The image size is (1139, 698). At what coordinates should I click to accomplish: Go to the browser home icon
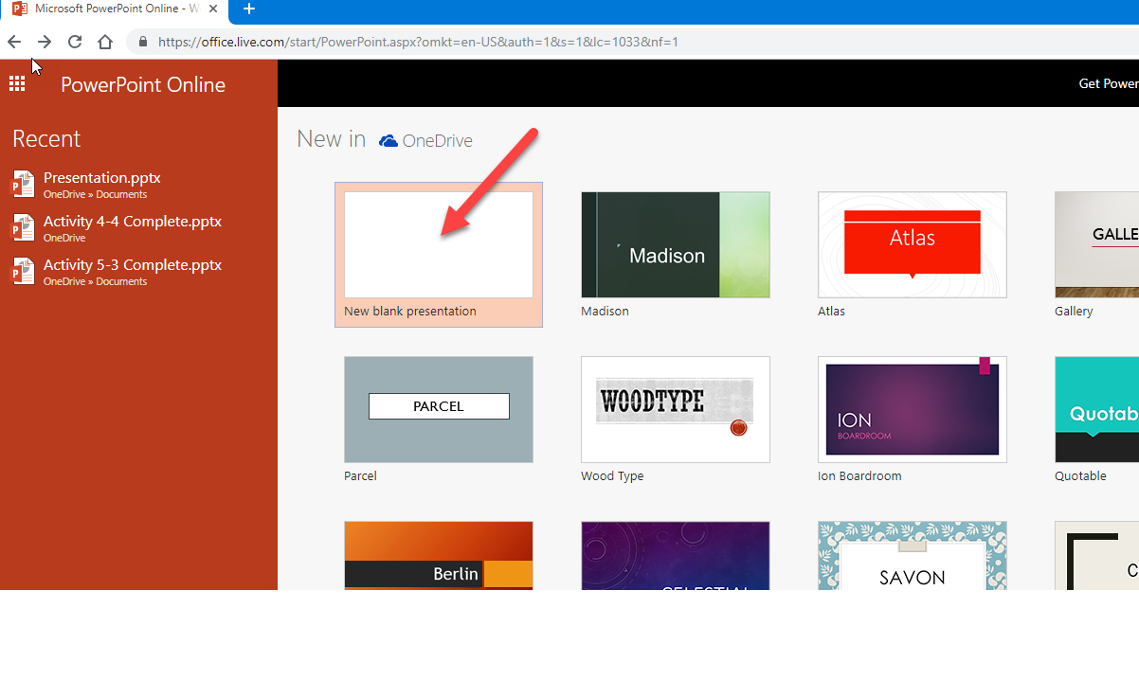click(x=105, y=42)
